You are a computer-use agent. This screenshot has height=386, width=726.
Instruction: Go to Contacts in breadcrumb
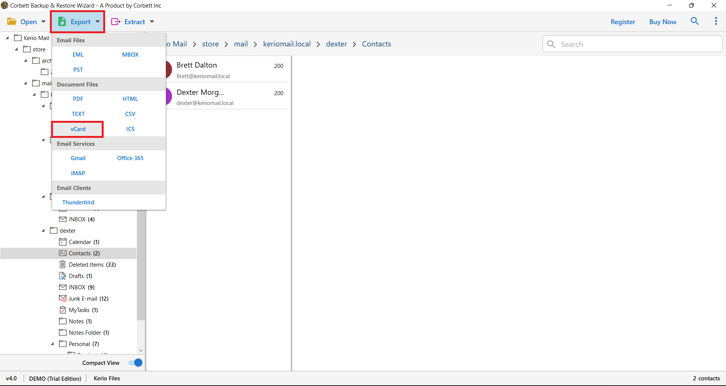click(x=376, y=44)
